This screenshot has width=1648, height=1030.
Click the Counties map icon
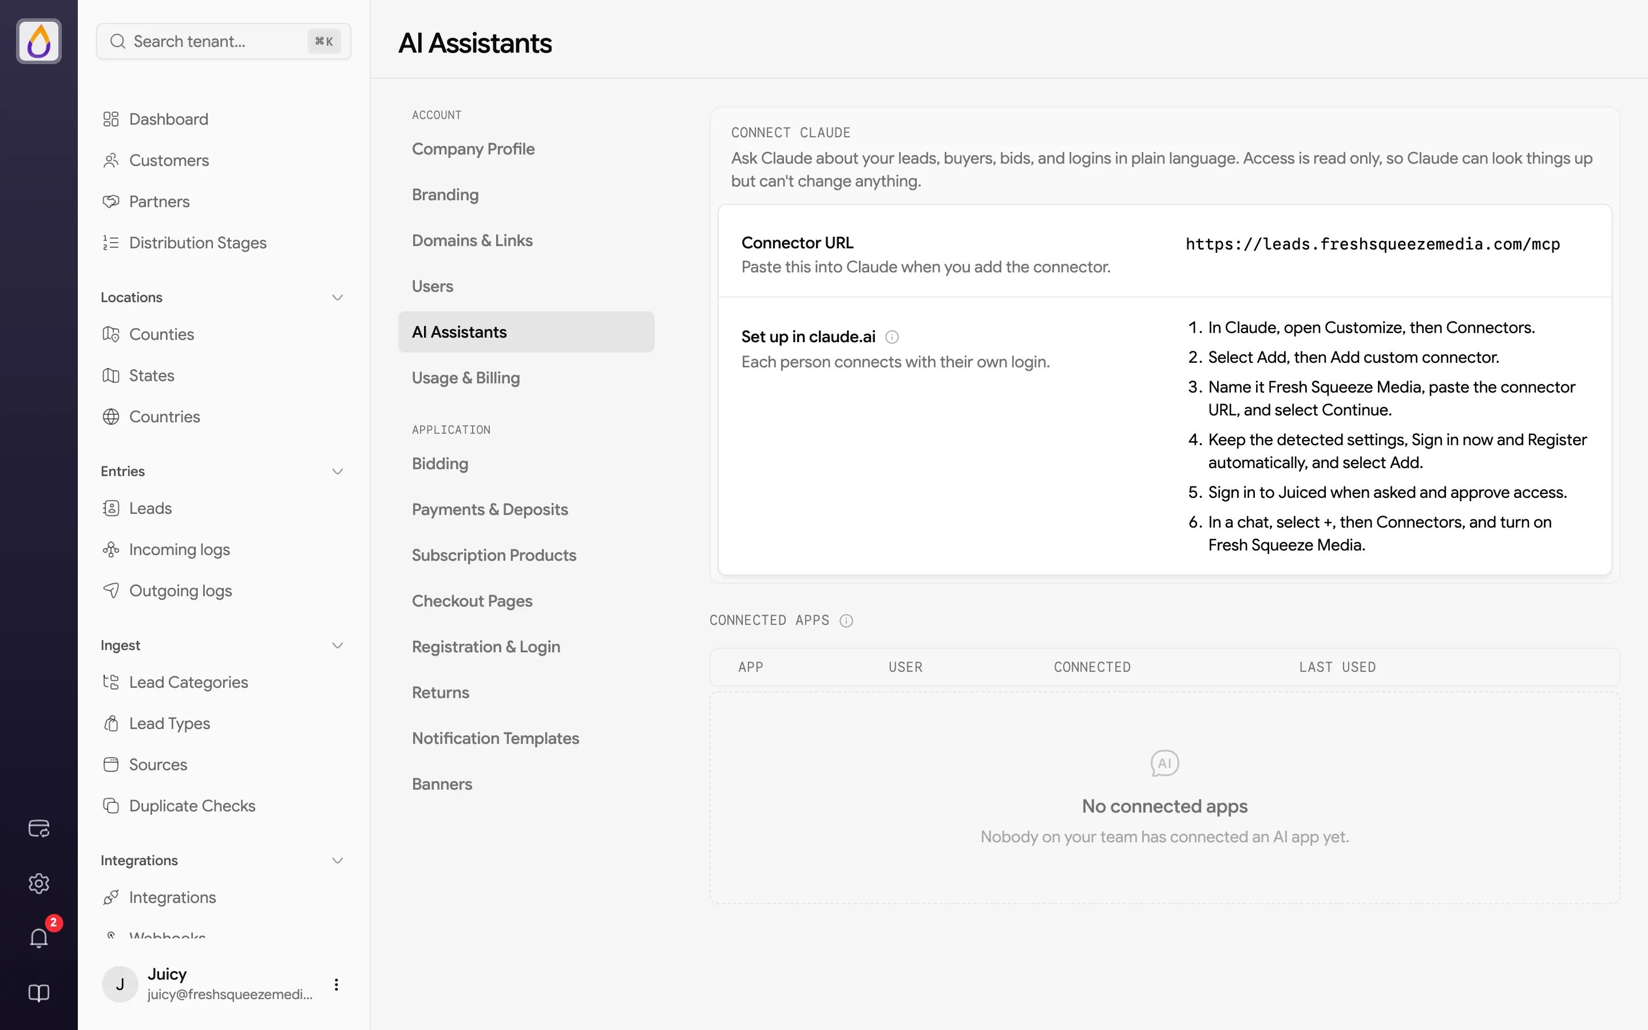(111, 335)
